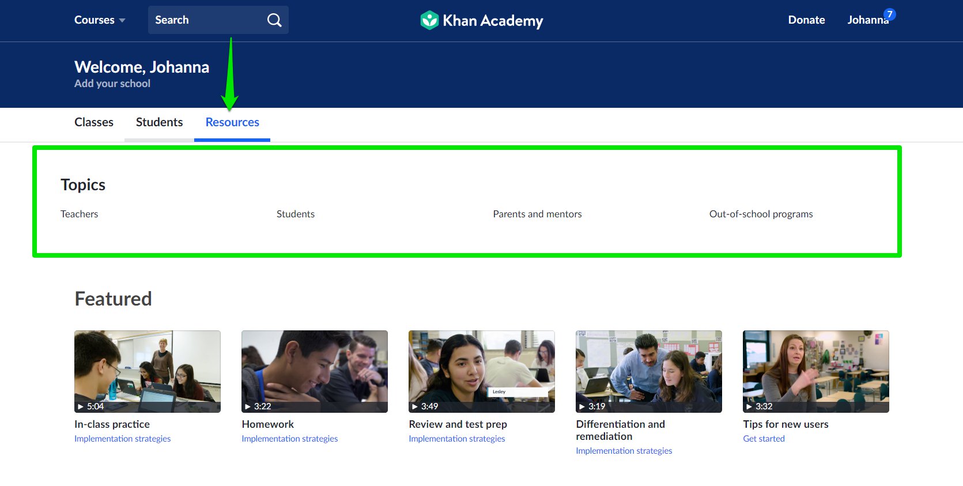Switch to the Classes tab
Image resolution: width=963 pixels, height=486 pixels.
tap(94, 122)
